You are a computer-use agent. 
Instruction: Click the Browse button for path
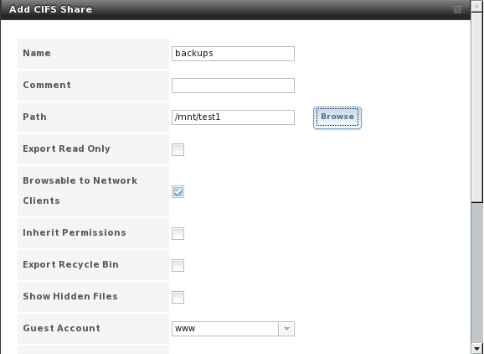tap(337, 117)
